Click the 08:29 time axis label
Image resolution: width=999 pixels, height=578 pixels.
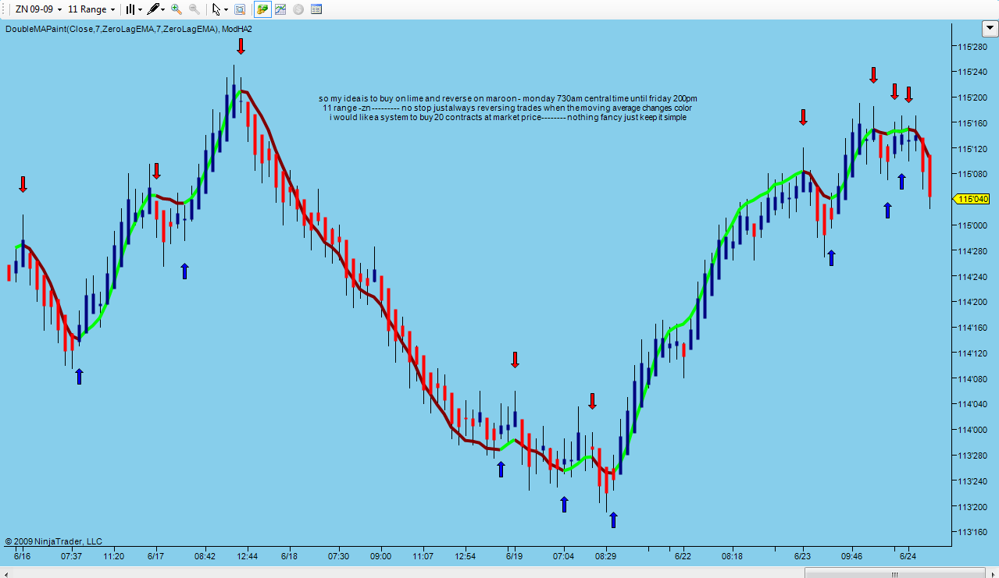click(x=605, y=556)
